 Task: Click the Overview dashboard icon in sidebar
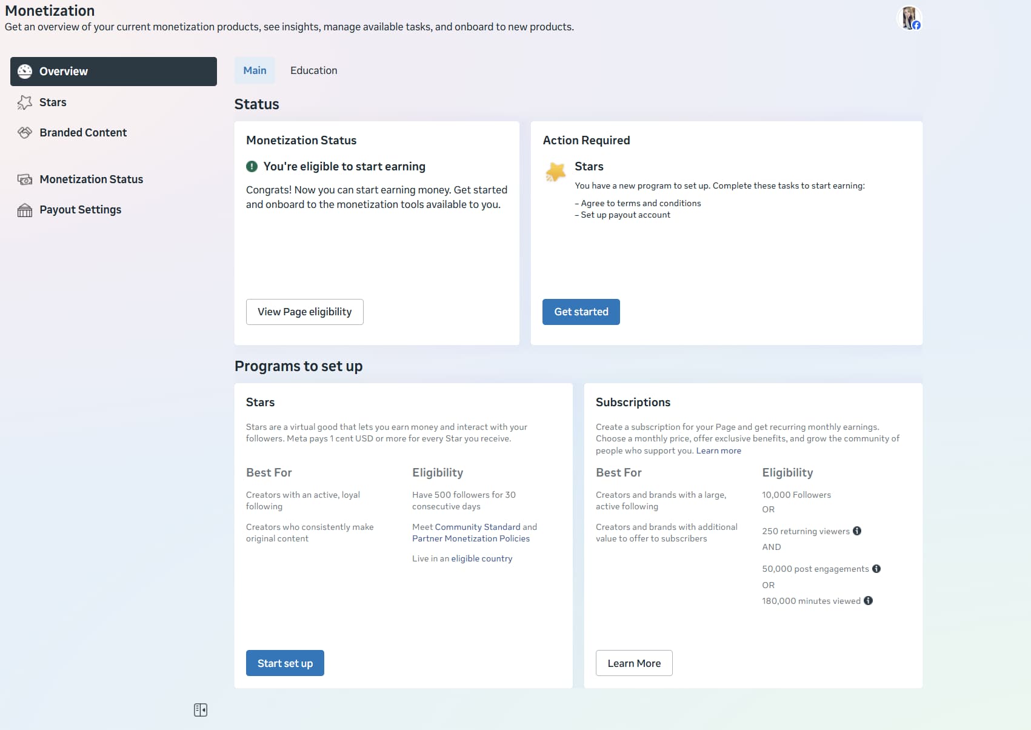coord(25,72)
